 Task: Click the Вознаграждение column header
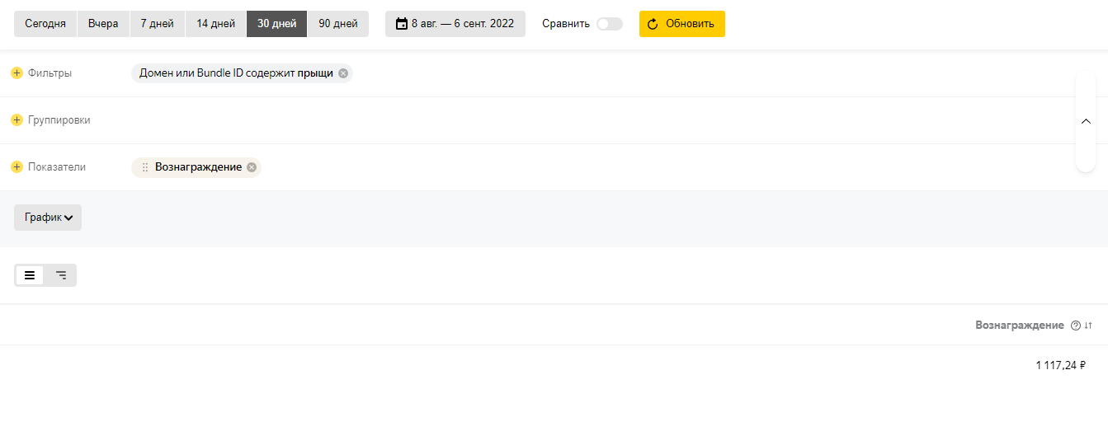click(x=1020, y=326)
